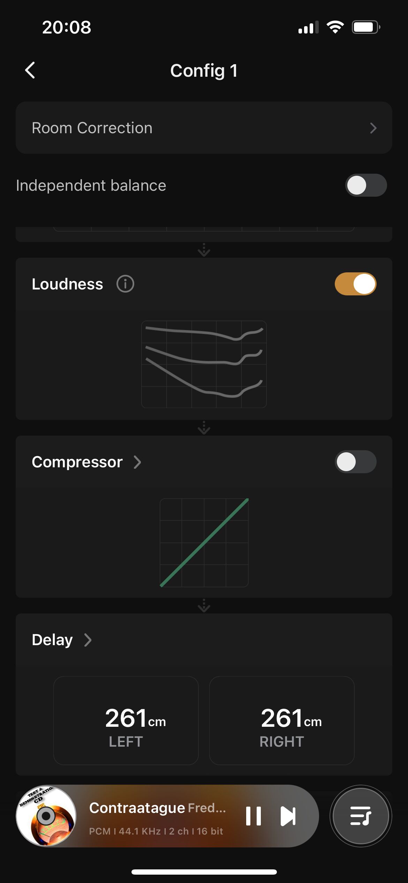The image size is (408, 883).
Task: Open the play queue icon
Action: click(x=361, y=816)
